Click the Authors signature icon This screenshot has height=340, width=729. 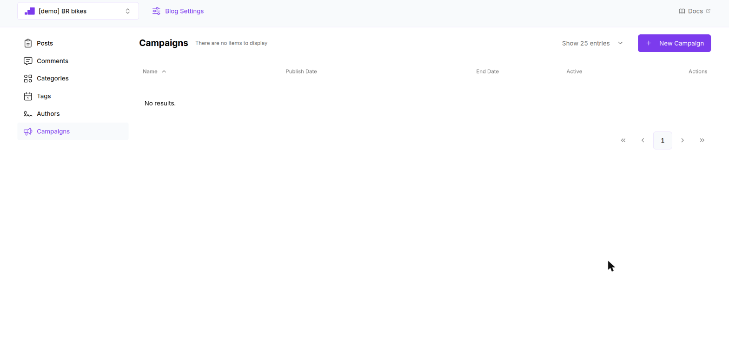tap(28, 114)
